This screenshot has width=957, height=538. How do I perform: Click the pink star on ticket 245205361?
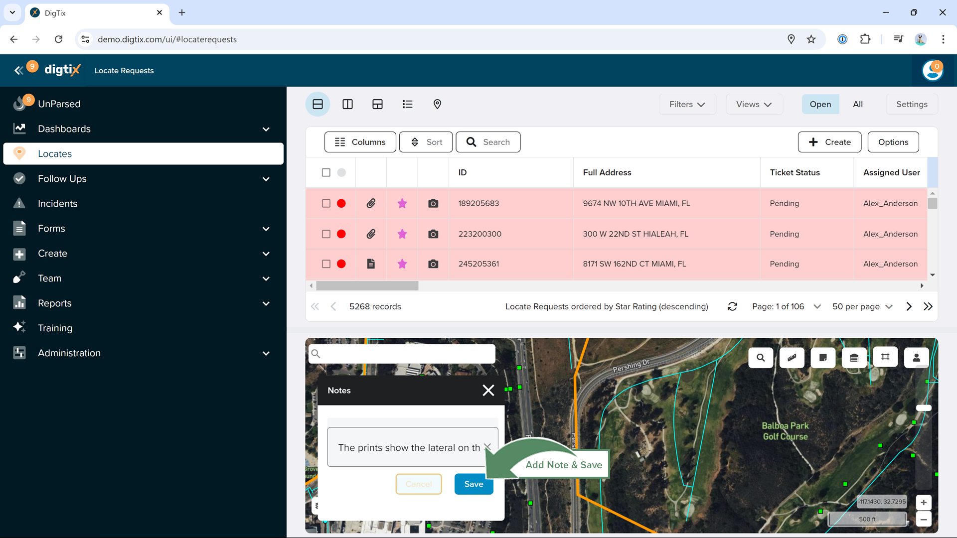402,264
